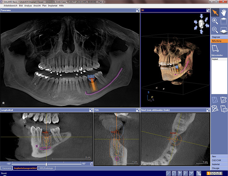Open the Bild menu
Image resolution: width=228 pixels, height=176 pixels.
[21, 5]
